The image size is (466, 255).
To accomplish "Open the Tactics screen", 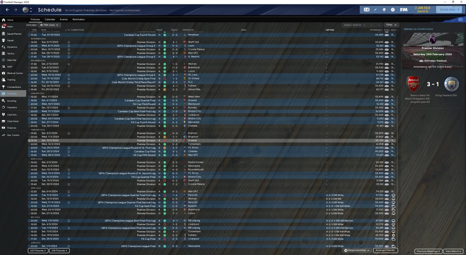I will click(x=13, y=54).
